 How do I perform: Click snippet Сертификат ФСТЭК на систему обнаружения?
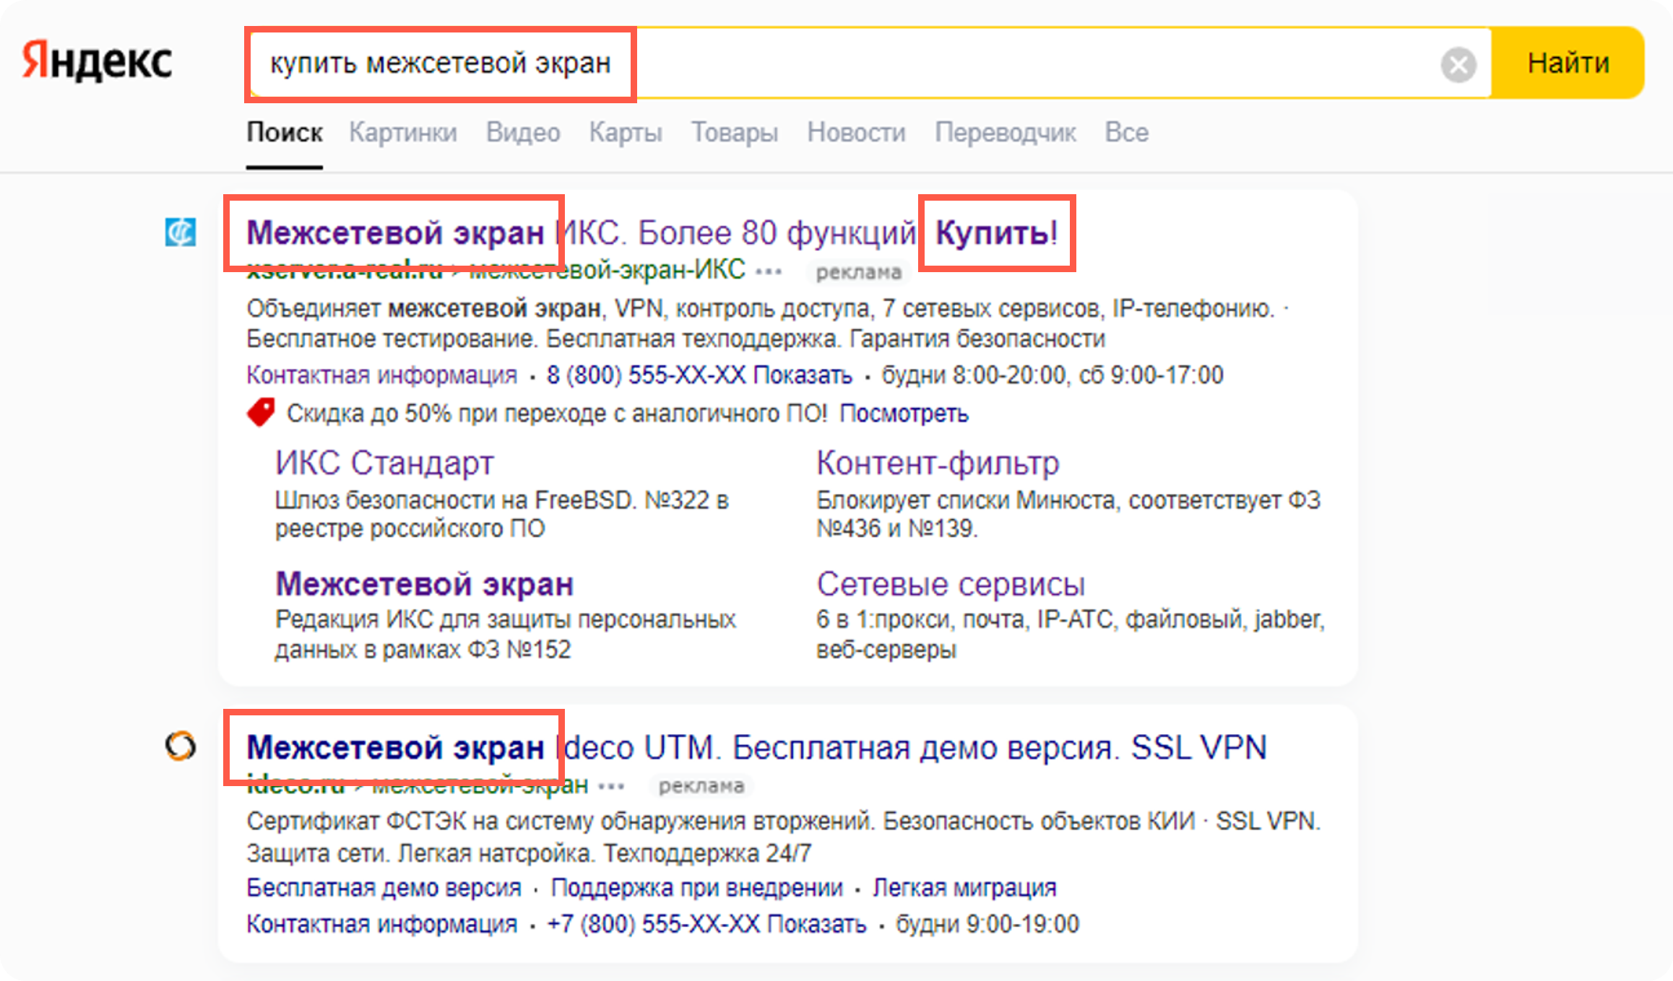pyautogui.click(x=783, y=837)
